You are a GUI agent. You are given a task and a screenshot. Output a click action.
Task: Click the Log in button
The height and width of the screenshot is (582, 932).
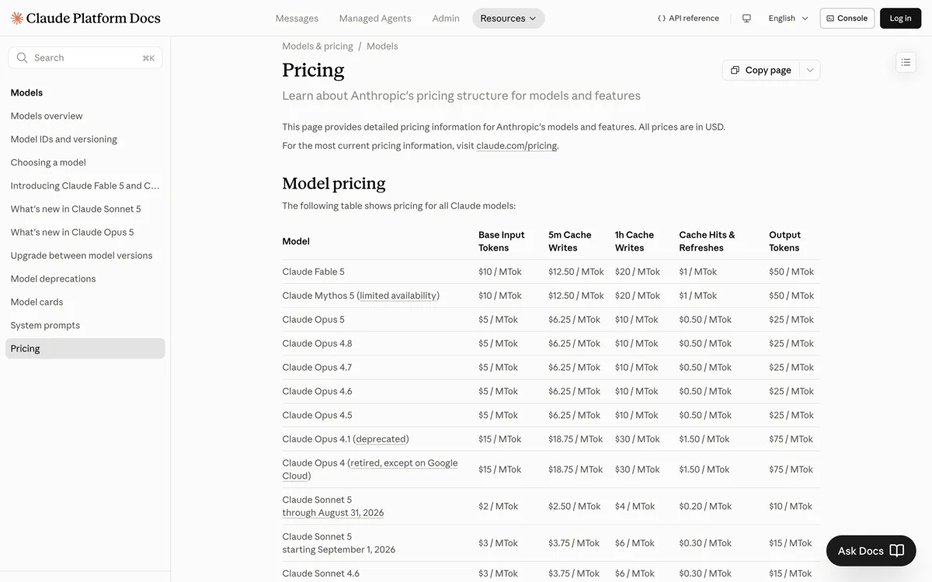click(x=900, y=18)
